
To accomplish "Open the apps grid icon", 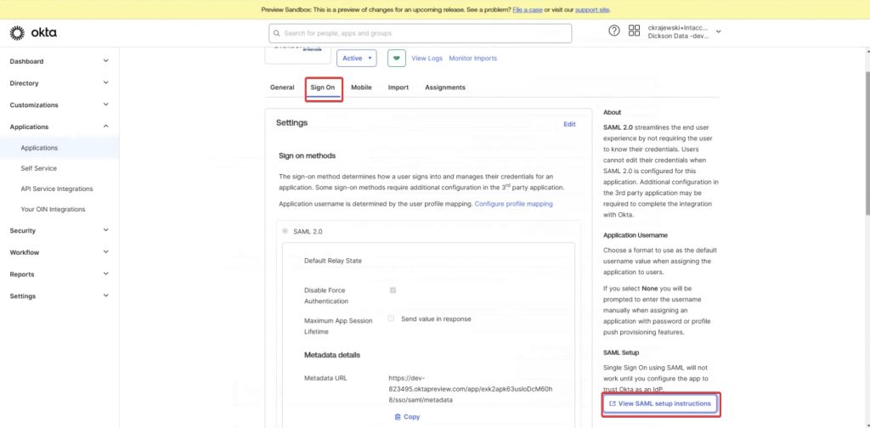I will point(634,31).
